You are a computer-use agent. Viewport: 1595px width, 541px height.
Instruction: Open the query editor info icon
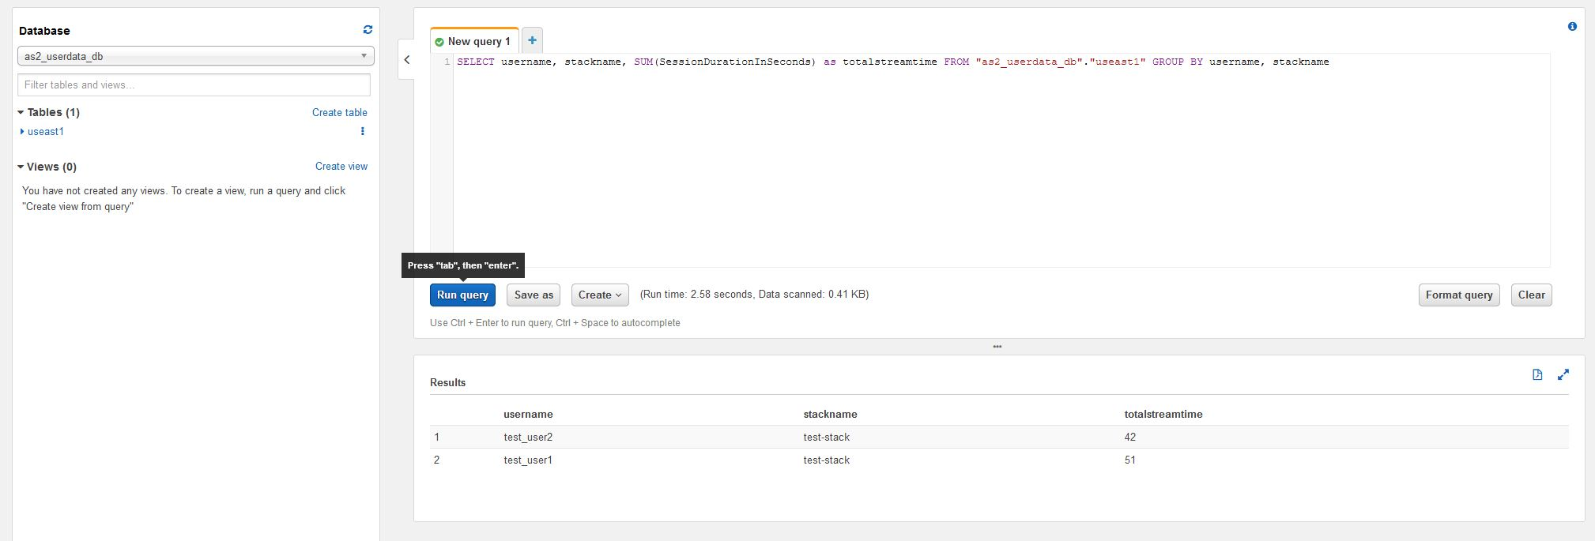[1572, 26]
